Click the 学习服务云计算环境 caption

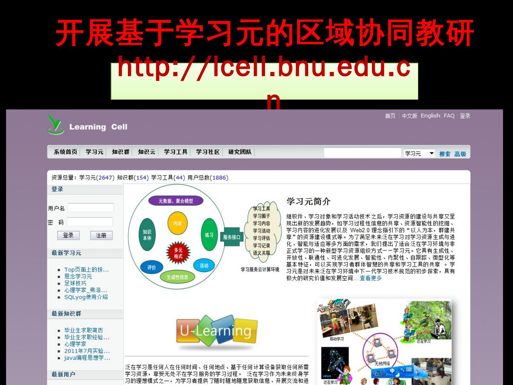[260, 269]
